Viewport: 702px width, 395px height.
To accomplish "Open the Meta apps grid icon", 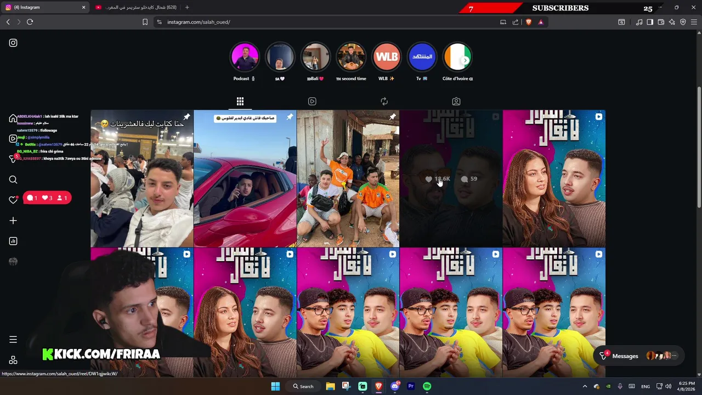I will 13,360.
